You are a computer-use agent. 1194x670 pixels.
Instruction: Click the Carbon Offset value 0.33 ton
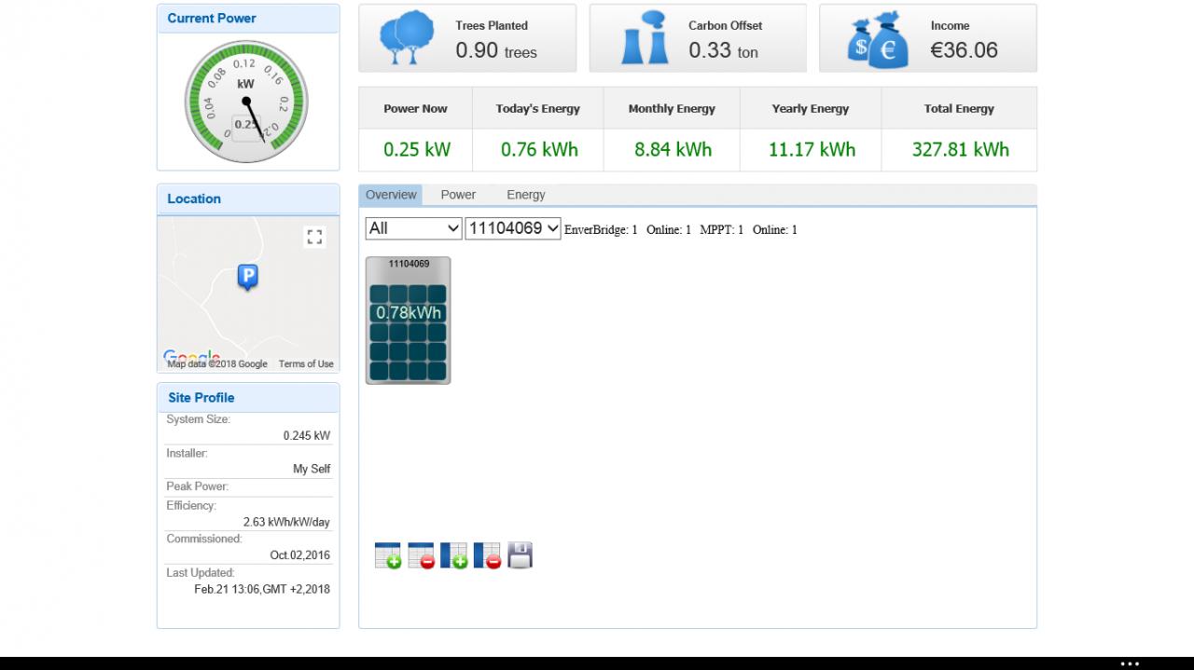724,50
